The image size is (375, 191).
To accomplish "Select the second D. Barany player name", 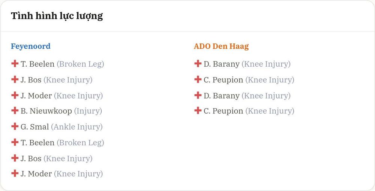I will pyautogui.click(x=222, y=96).
